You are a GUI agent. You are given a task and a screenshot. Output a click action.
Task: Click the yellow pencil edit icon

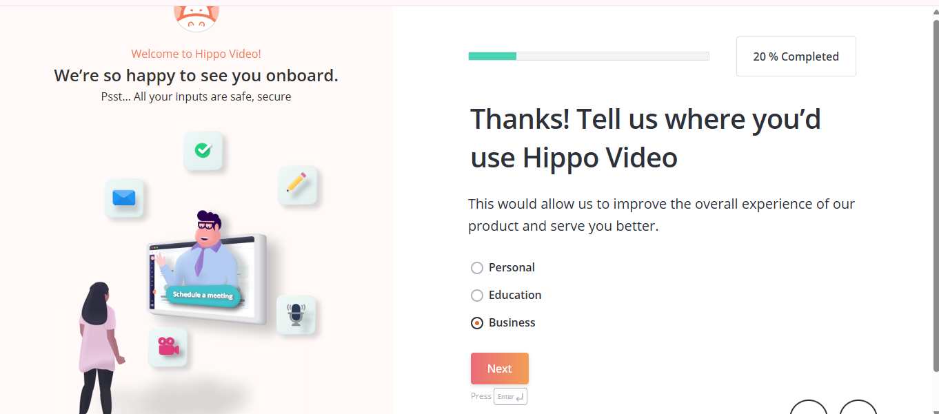[297, 183]
